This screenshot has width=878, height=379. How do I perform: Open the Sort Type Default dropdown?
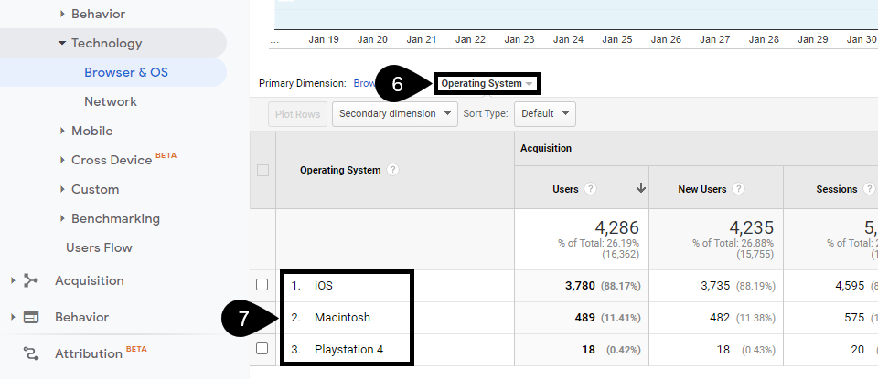544,113
